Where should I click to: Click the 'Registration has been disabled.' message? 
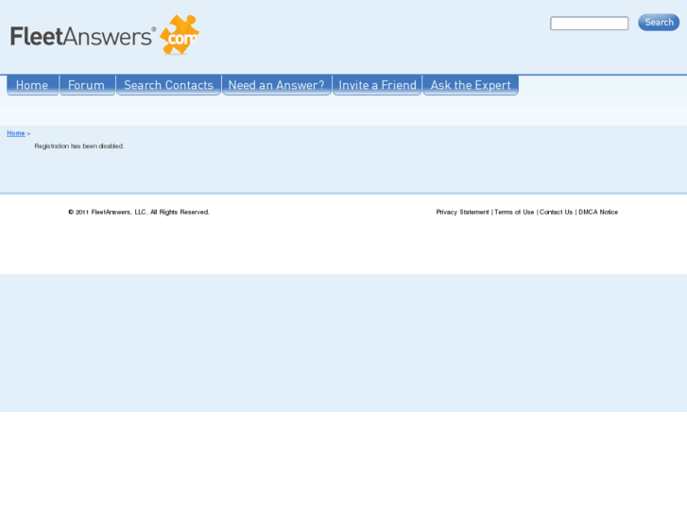click(x=79, y=146)
